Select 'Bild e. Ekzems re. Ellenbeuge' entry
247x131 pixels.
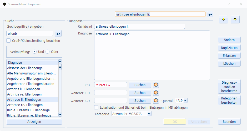coord(32,115)
